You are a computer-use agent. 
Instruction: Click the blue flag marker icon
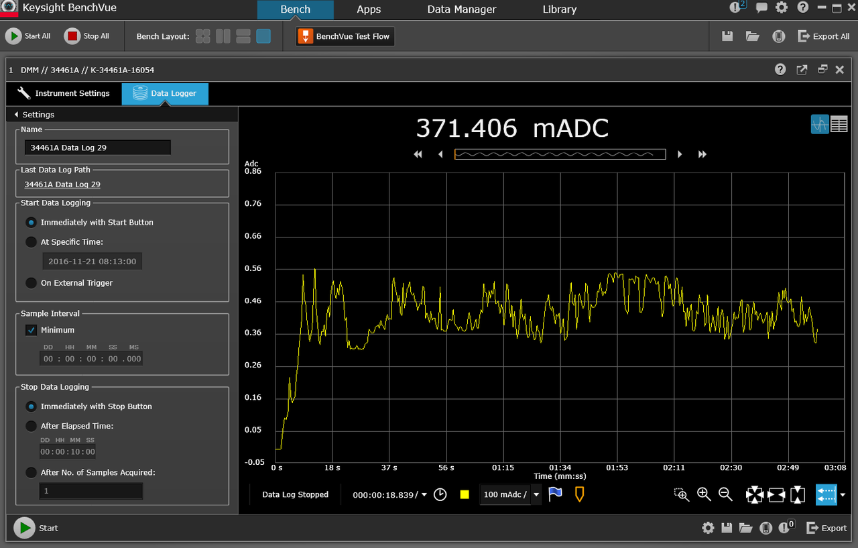pyautogui.click(x=555, y=494)
